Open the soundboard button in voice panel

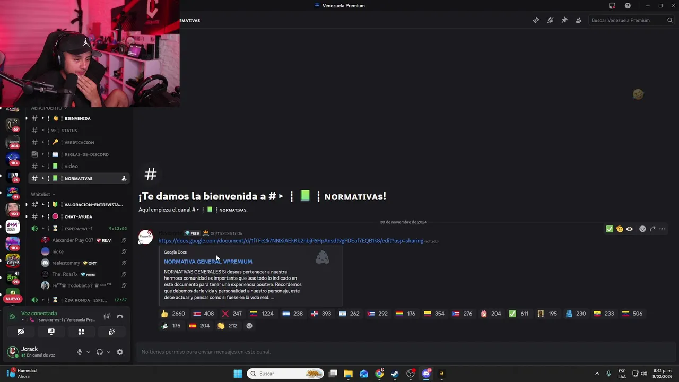111,332
